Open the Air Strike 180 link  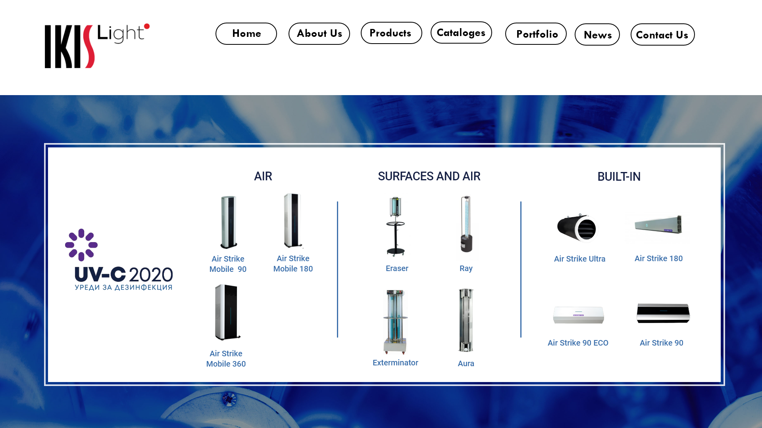(x=658, y=258)
